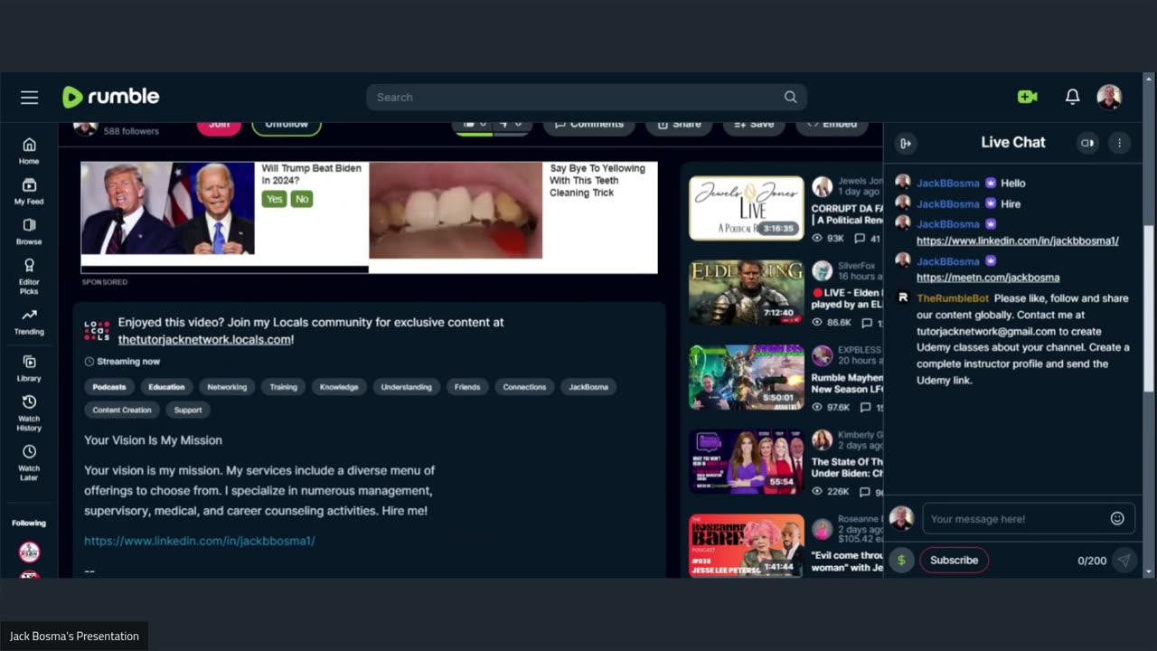Toggle the chat pop-out mode icon
The width and height of the screenshot is (1157, 651).
(1087, 143)
